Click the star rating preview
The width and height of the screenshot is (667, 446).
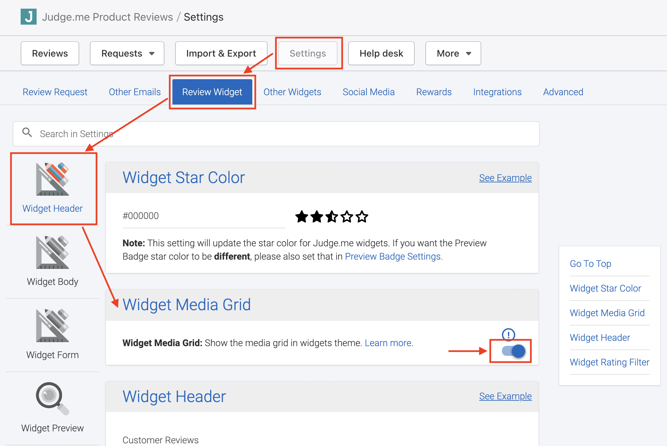coord(332,217)
